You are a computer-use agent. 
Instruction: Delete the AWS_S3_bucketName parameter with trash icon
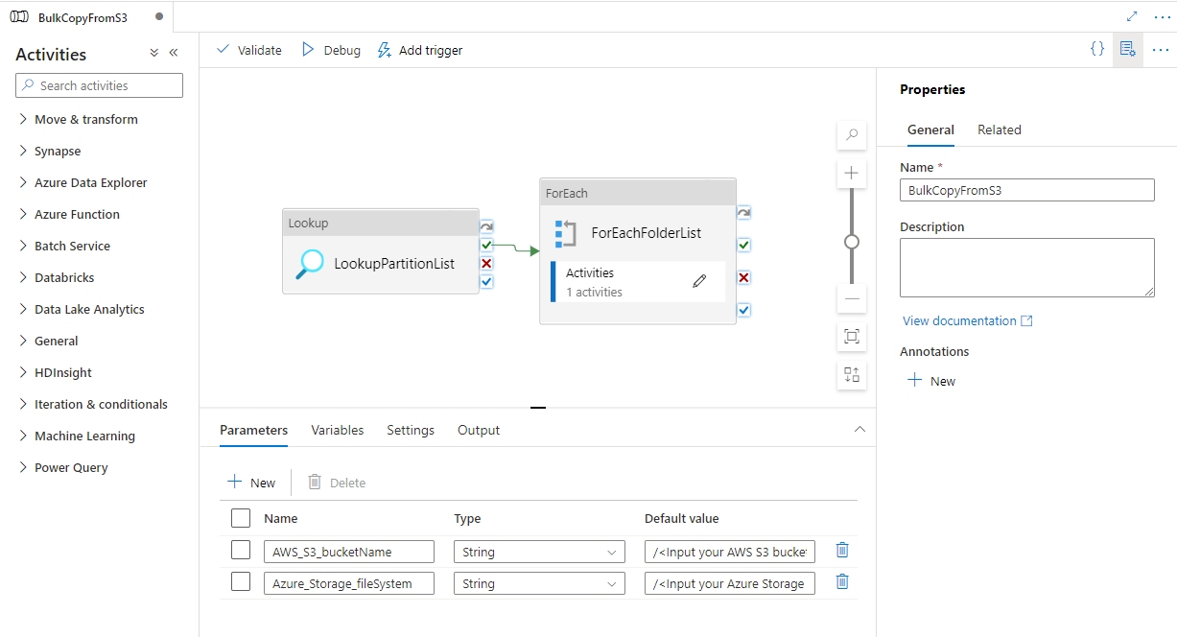(x=841, y=551)
